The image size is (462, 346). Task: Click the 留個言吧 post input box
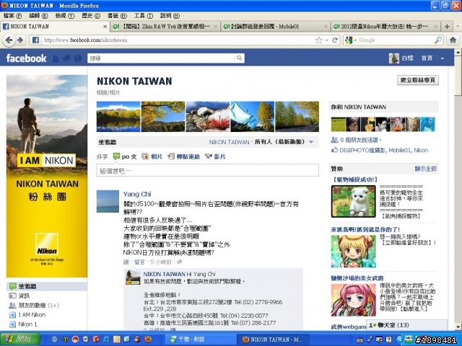point(207,170)
